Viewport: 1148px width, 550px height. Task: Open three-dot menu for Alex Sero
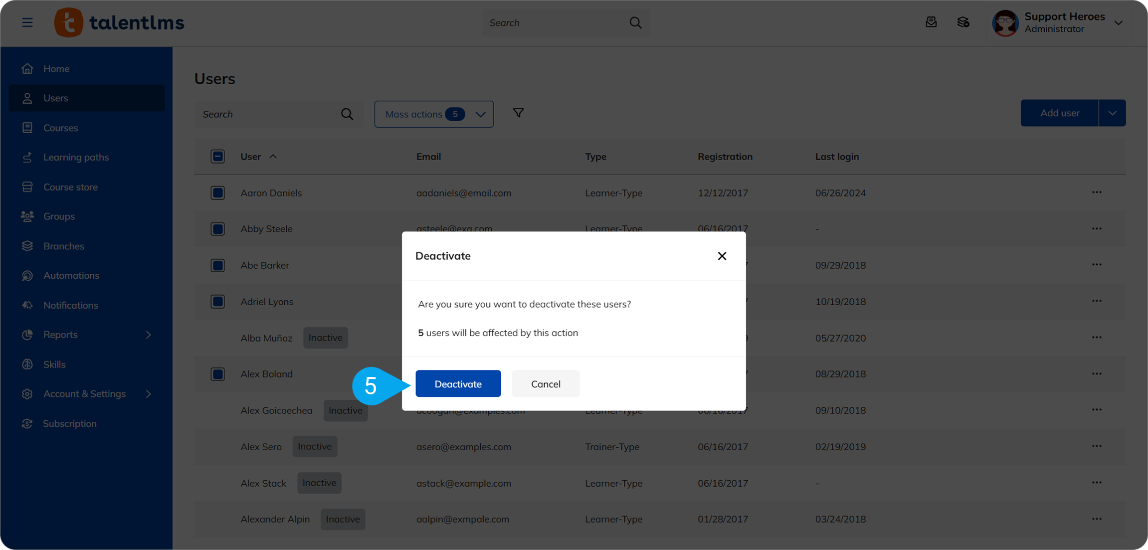(x=1096, y=446)
